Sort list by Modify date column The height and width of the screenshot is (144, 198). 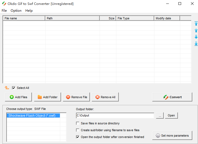[x=167, y=18]
